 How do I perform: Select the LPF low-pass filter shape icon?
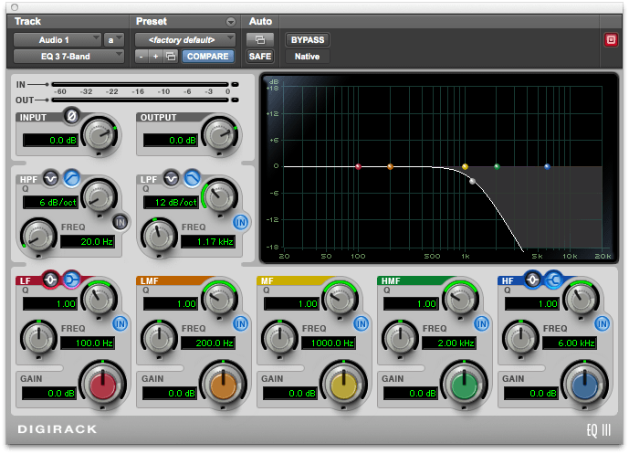coord(192,177)
